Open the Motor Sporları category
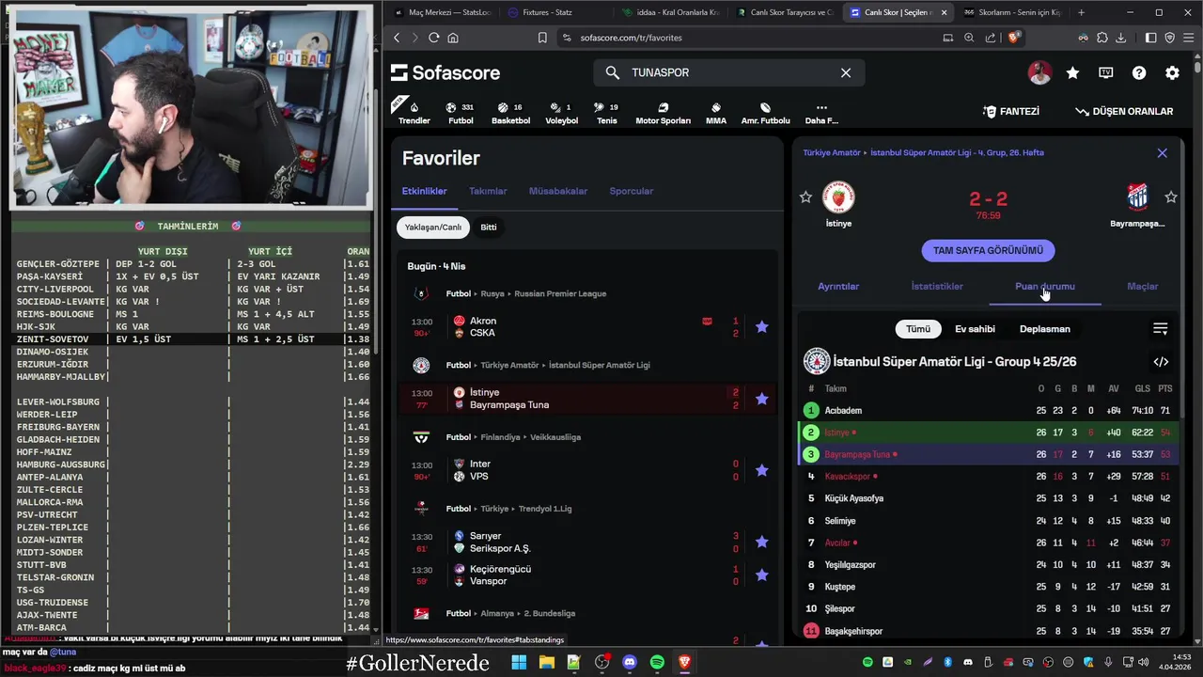The width and height of the screenshot is (1203, 677). pyautogui.click(x=663, y=113)
